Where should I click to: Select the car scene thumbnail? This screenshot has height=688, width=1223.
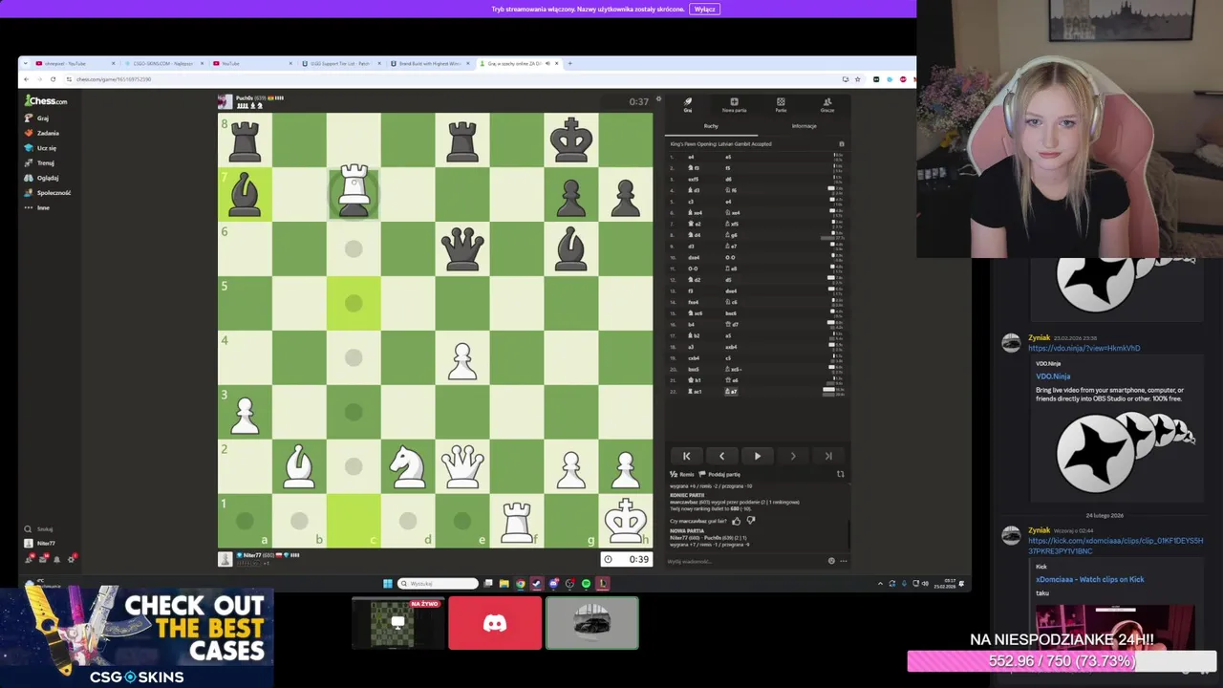pos(591,623)
